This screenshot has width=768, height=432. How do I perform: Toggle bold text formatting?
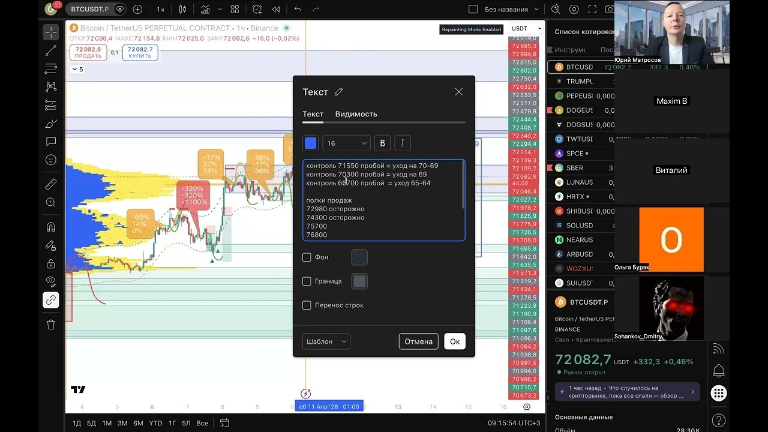point(382,143)
